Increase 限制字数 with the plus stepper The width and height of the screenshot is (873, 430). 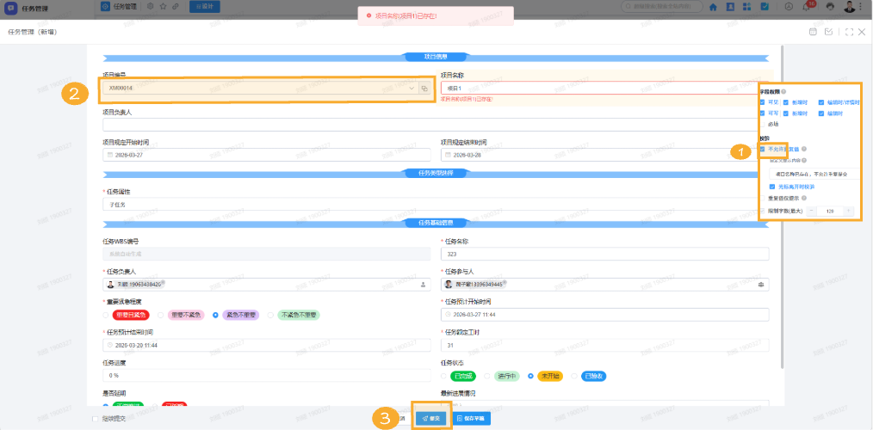(848, 211)
